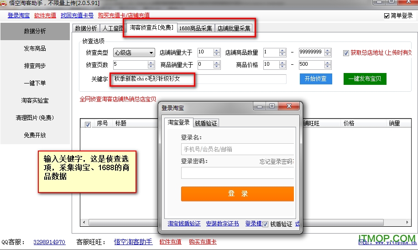
Task: Open the 软件充值 link in top bar
Action: [x=45, y=16]
